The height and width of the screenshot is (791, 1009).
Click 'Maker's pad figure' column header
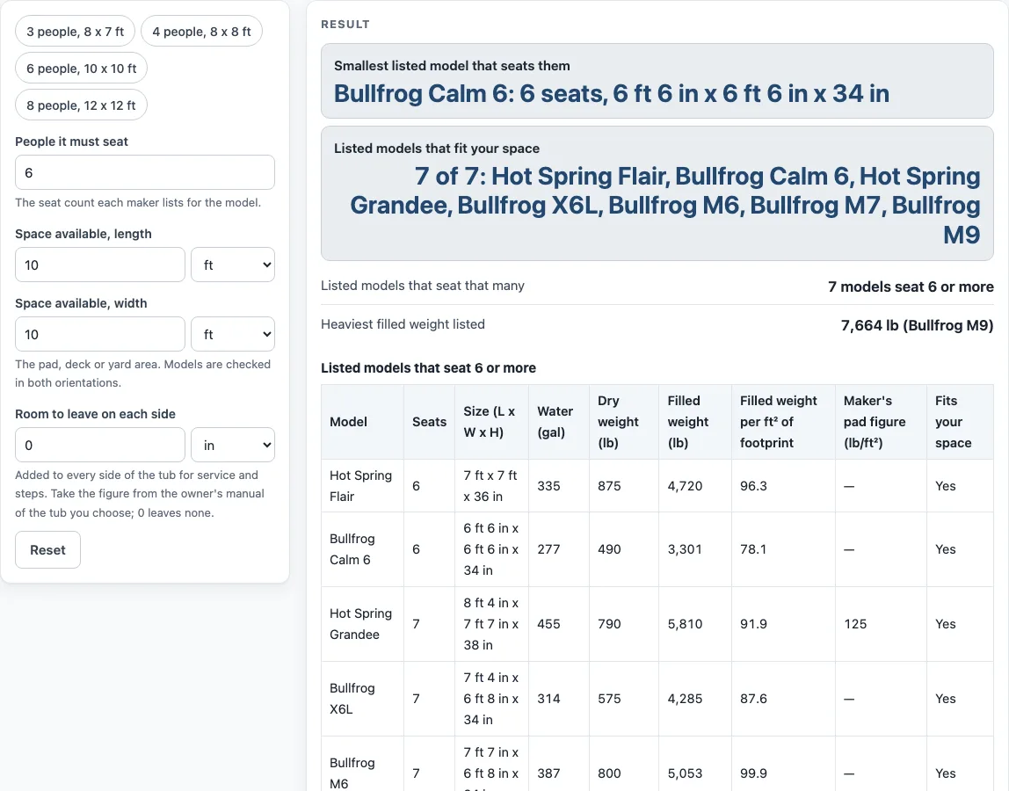pyautogui.click(x=881, y=422)
